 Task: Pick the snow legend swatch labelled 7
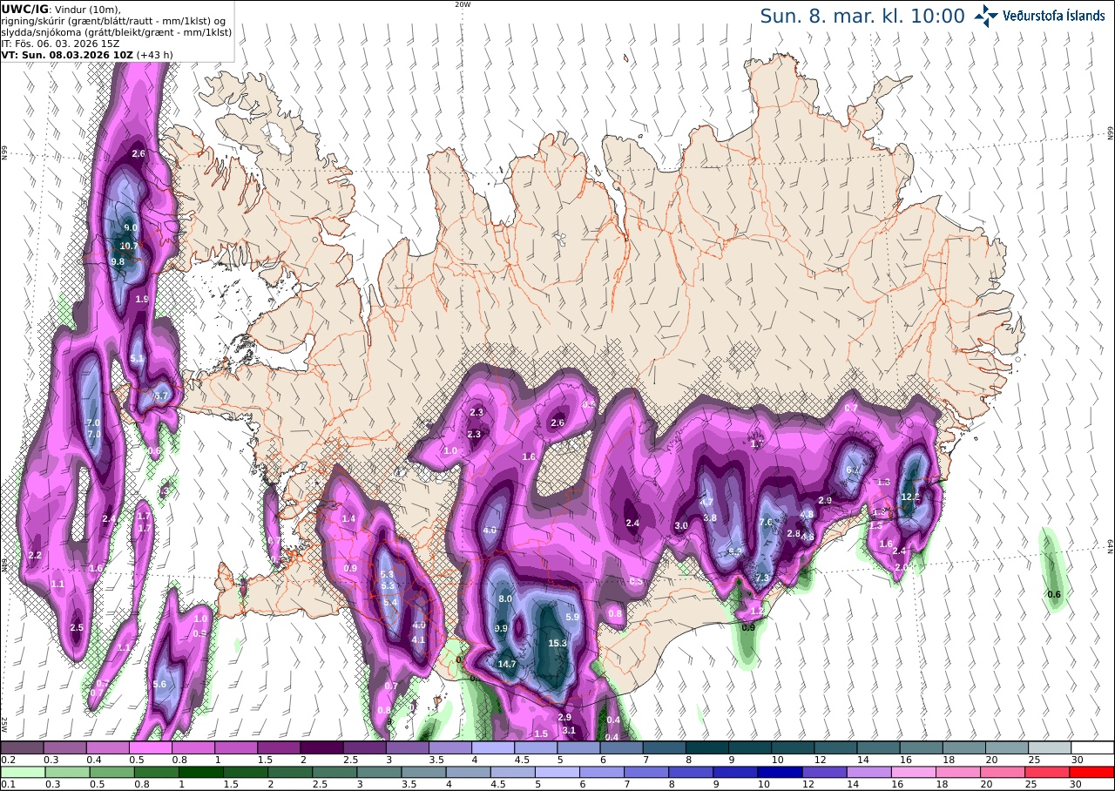(x=665, y=747)
